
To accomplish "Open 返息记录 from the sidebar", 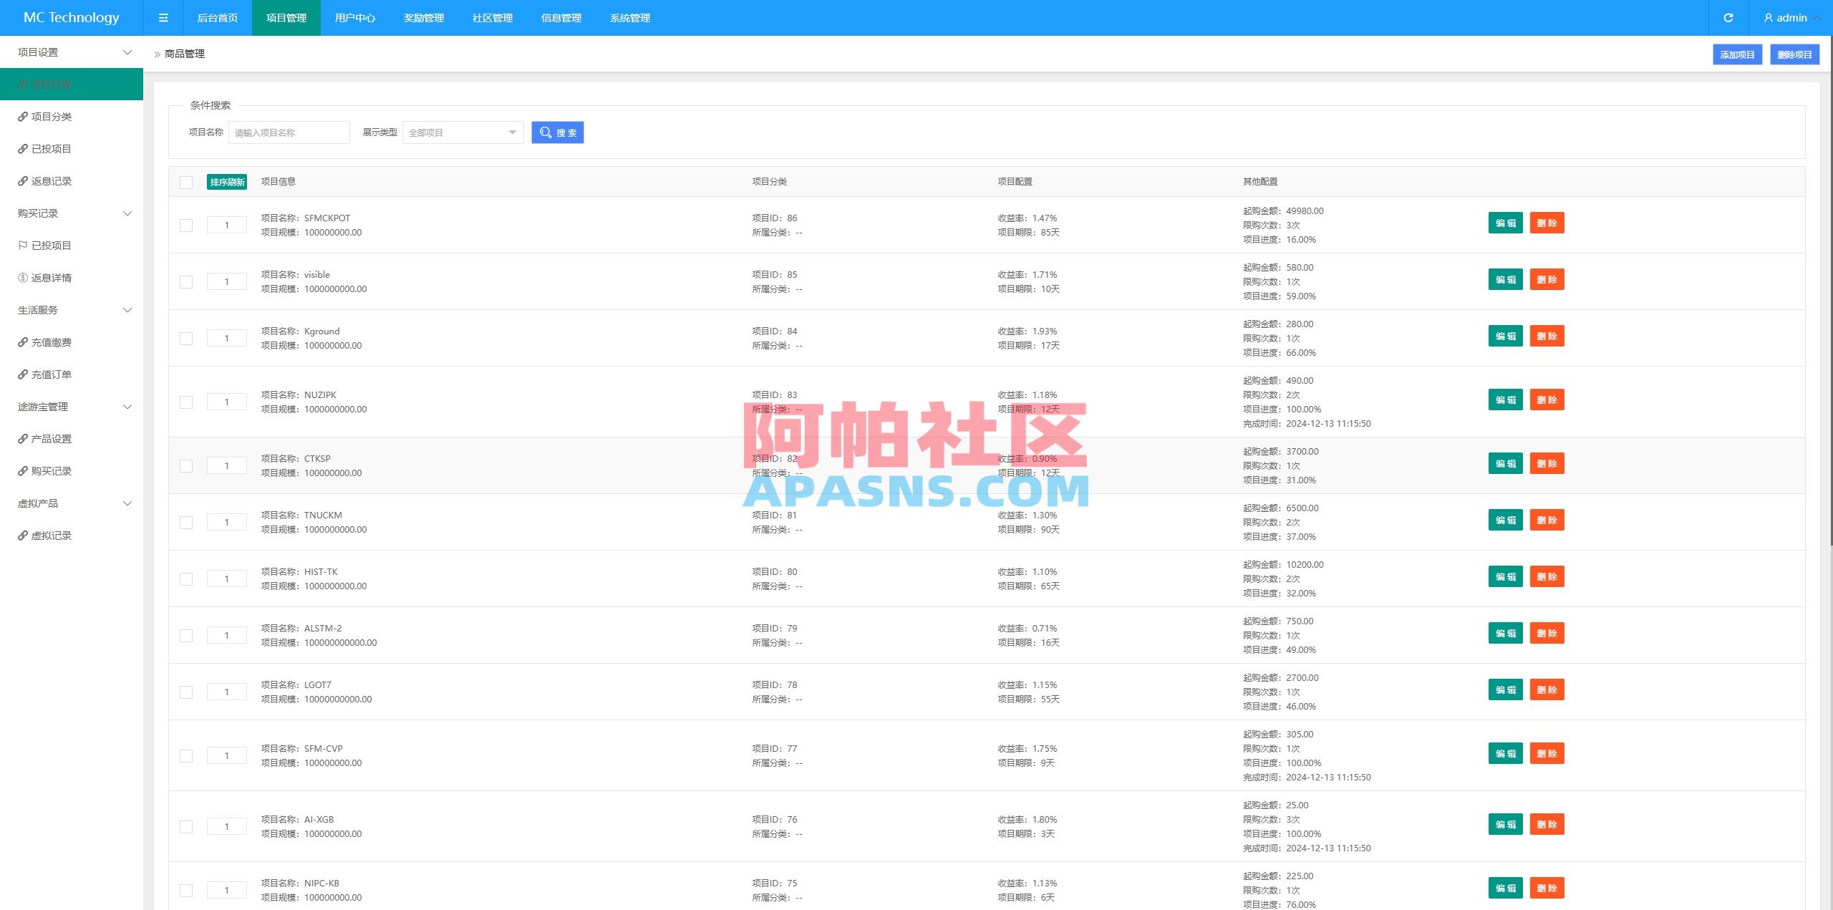I will coord(51,180).
